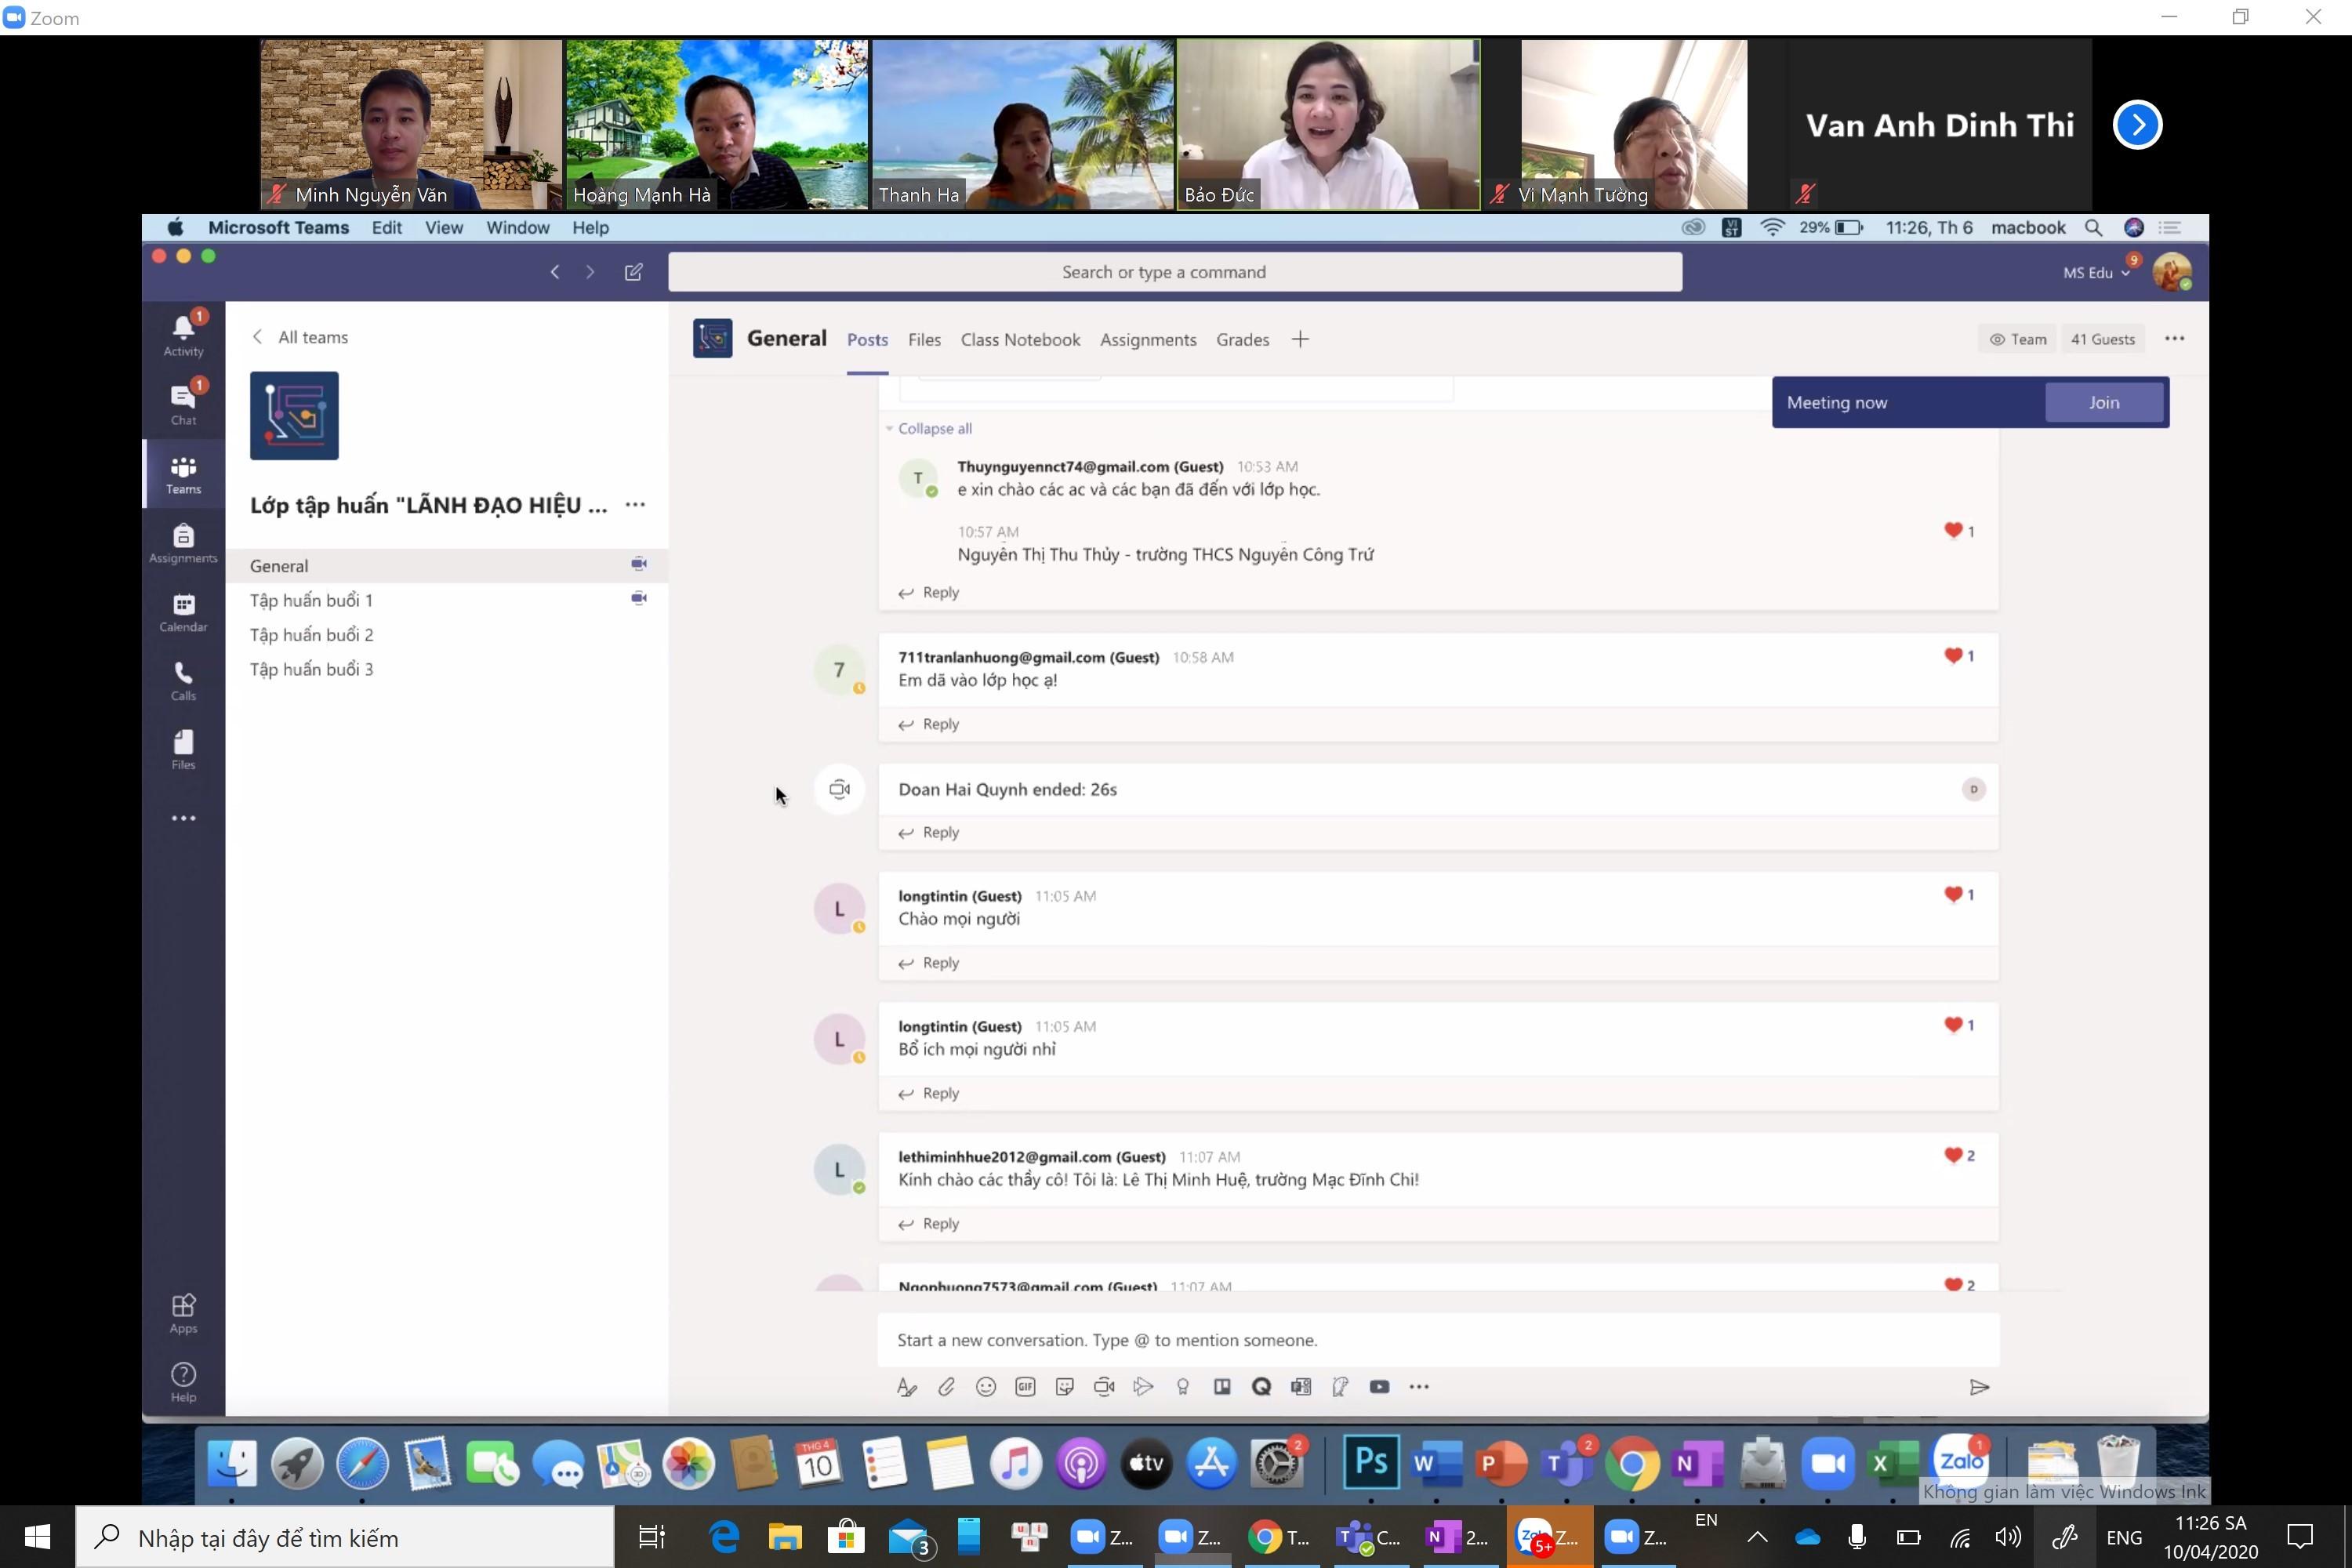
Task: Send the message with the arrow icon
Action: (x=1979, y=1387)
